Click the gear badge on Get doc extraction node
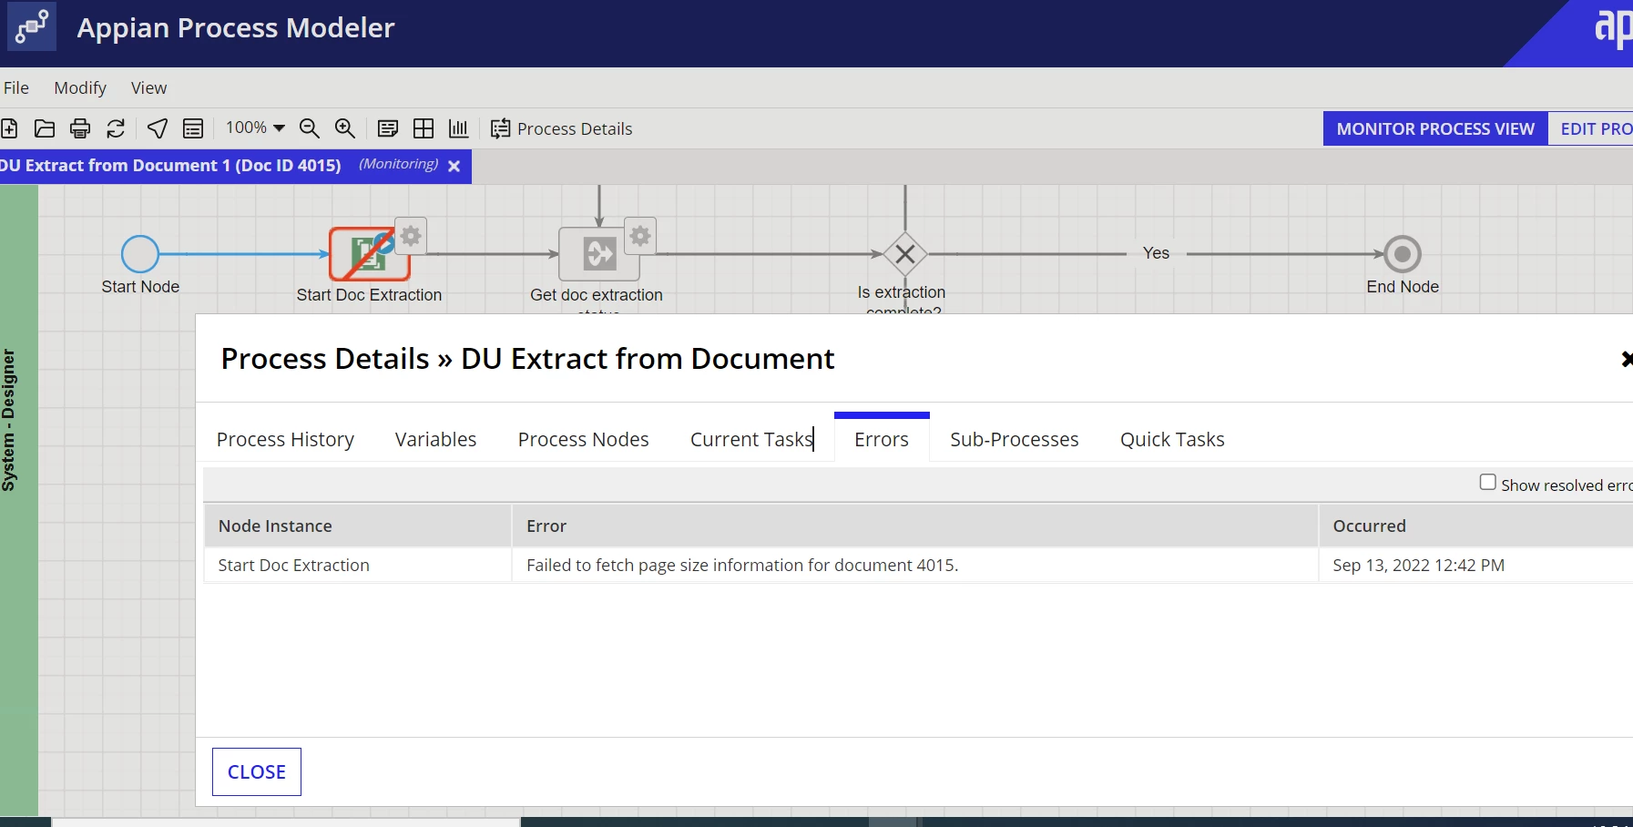Screen dimensions: 1633x827 click(641, 237)
